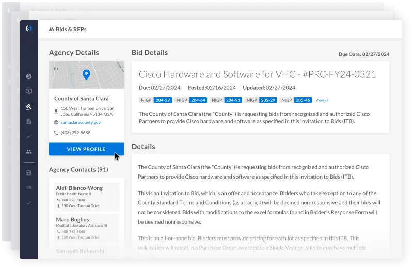This screenshot has height=270, width=413.
Task: Open the Maro Boghos contact card
Action: pos(86,228)
